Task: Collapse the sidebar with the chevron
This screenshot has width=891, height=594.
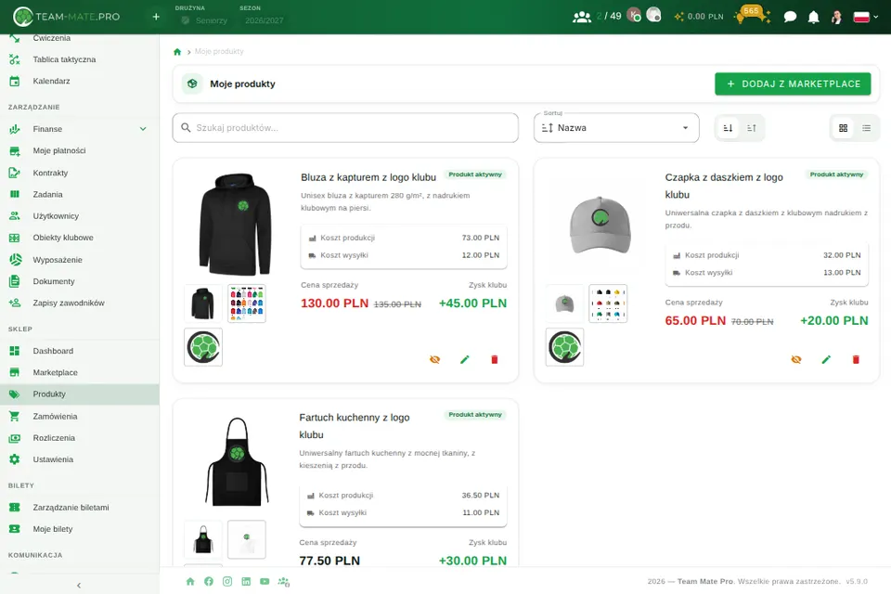Action: pos(79,585)
